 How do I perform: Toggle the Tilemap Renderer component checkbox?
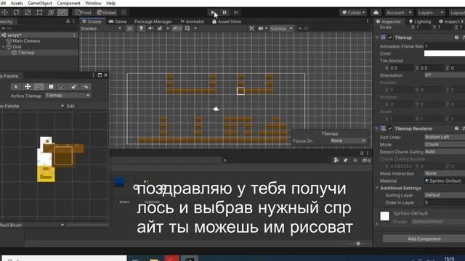pos(390,128)
